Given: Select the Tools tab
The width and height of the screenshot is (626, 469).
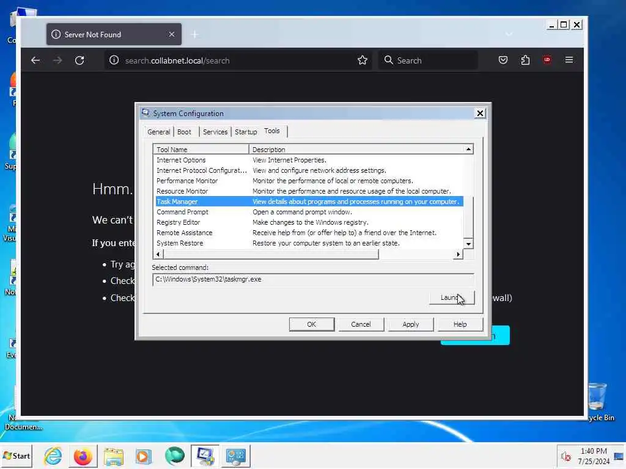Looking at the screenshot, I should [272, 131].
